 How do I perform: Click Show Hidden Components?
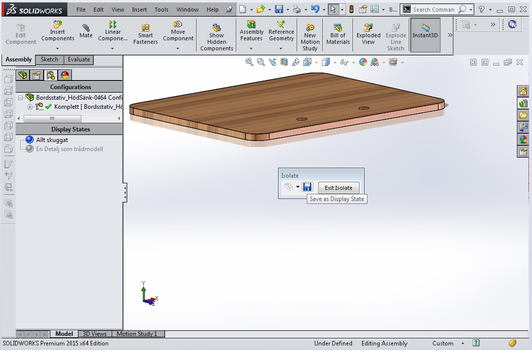coord(217,37)
